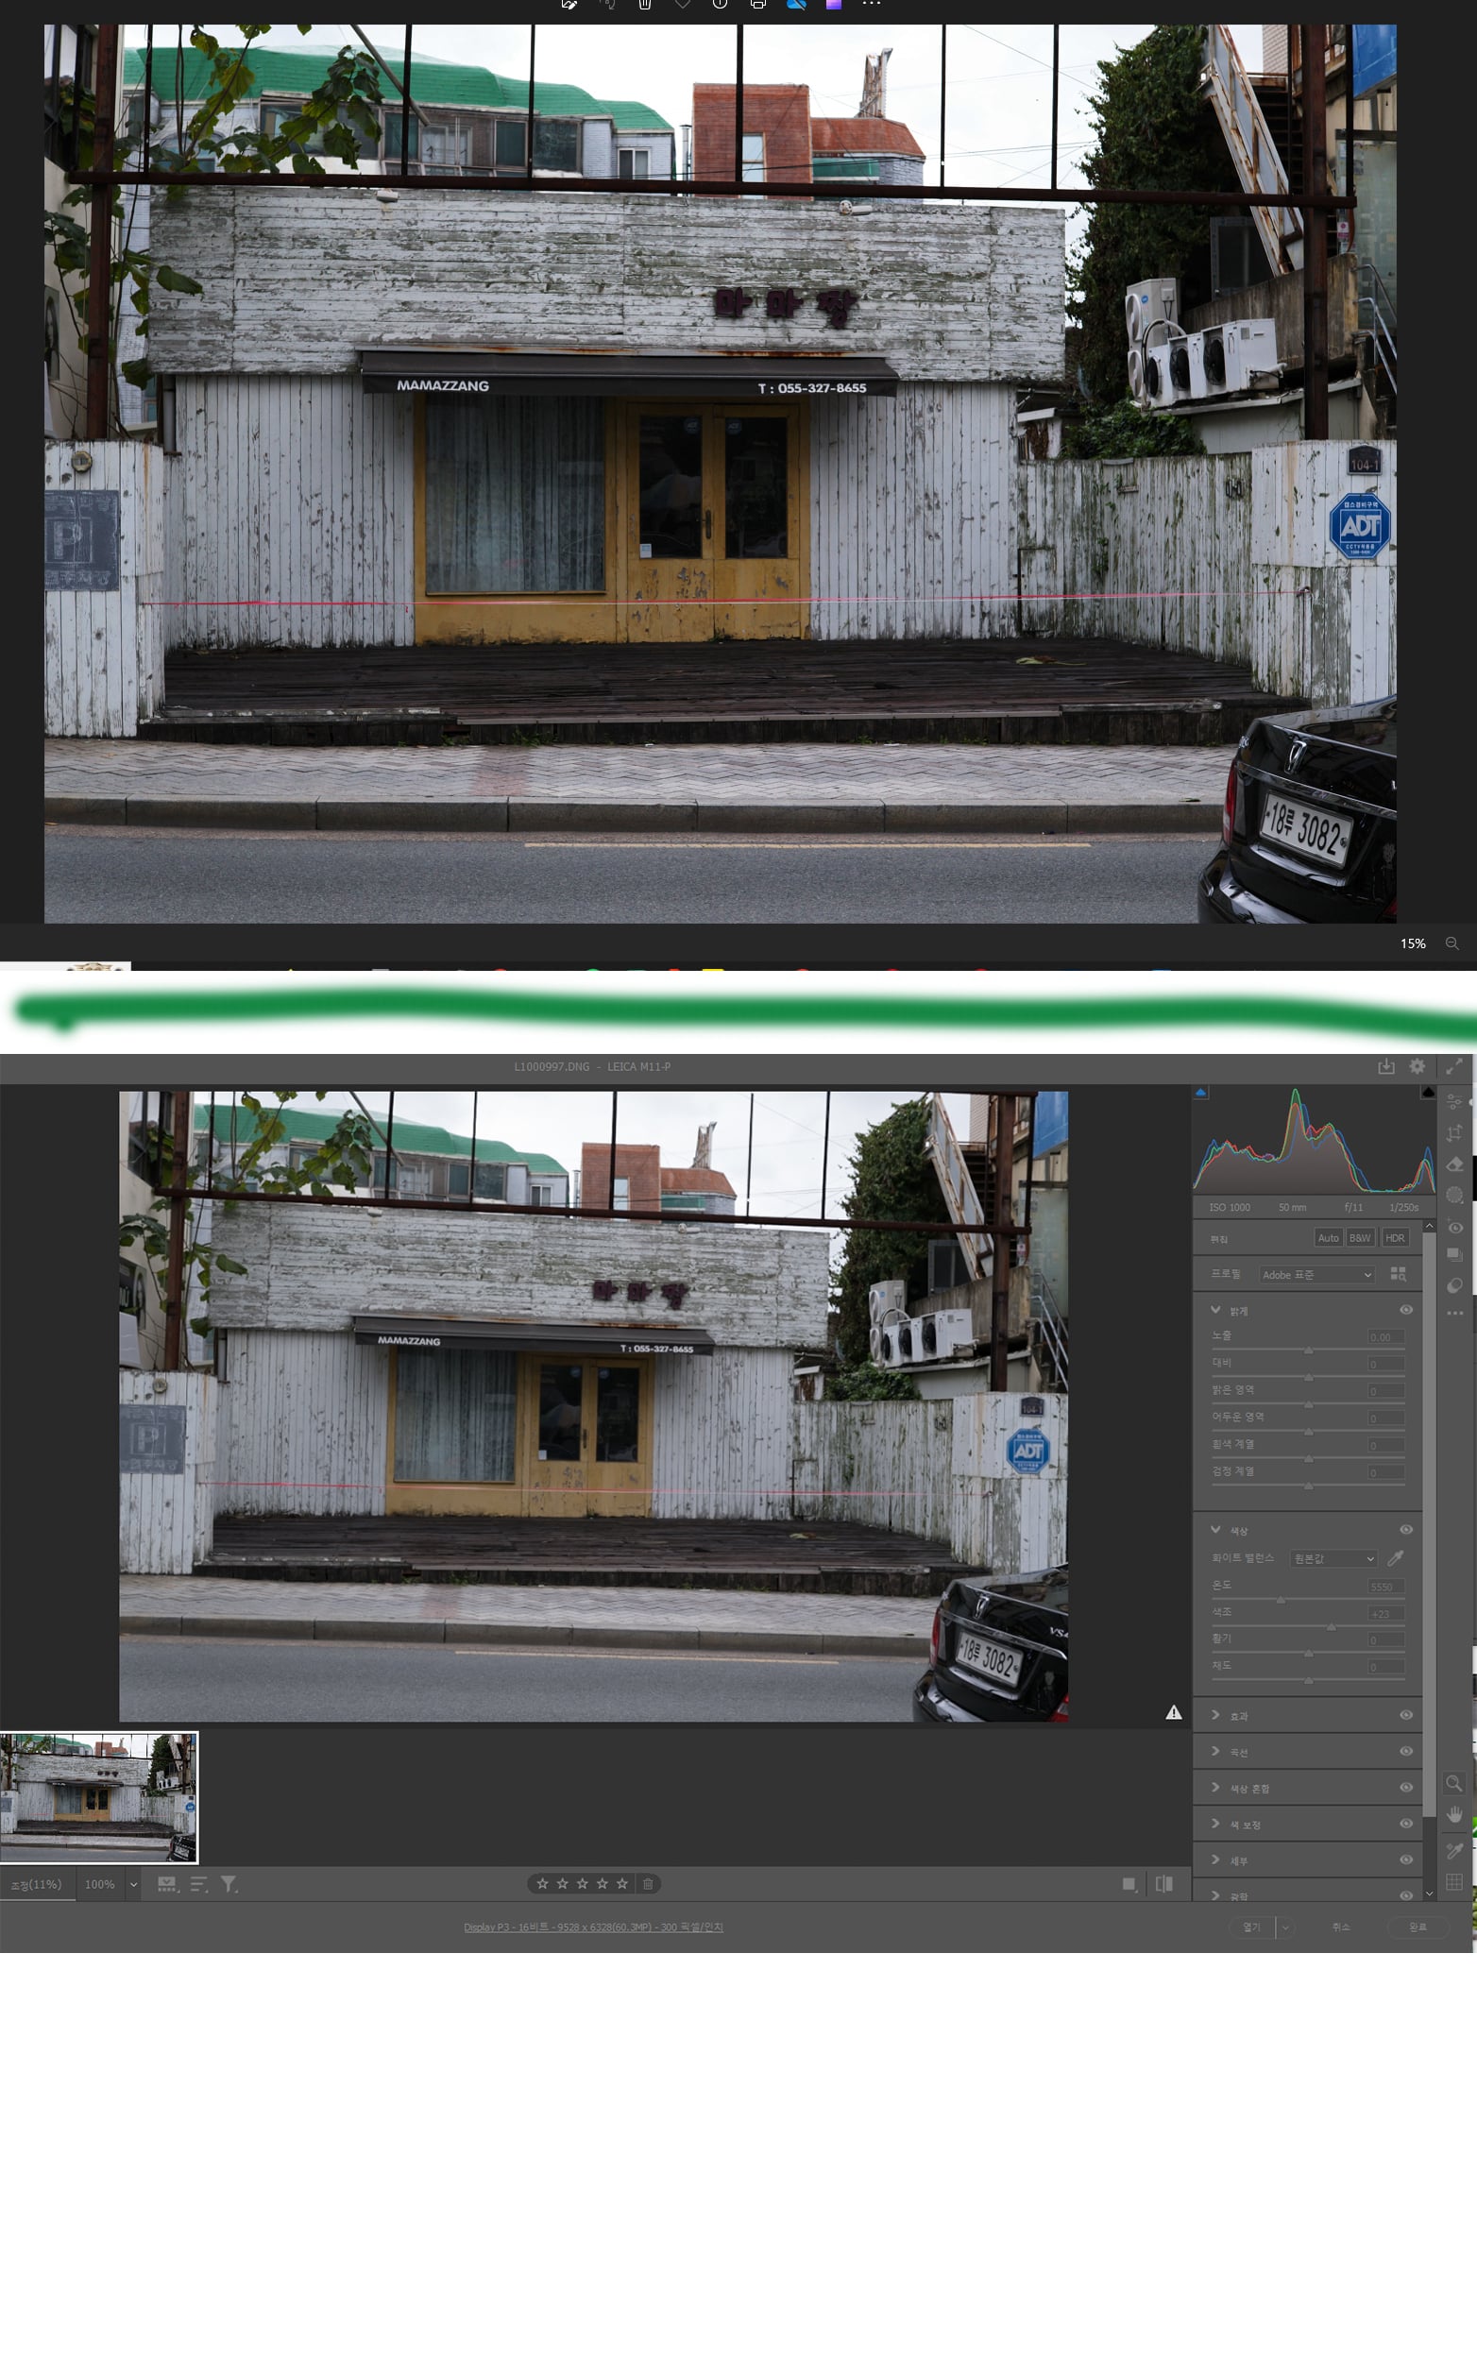Select the Zoom magnifier tool
Screen dimensions: 1477x2361
(1454, 1783)
